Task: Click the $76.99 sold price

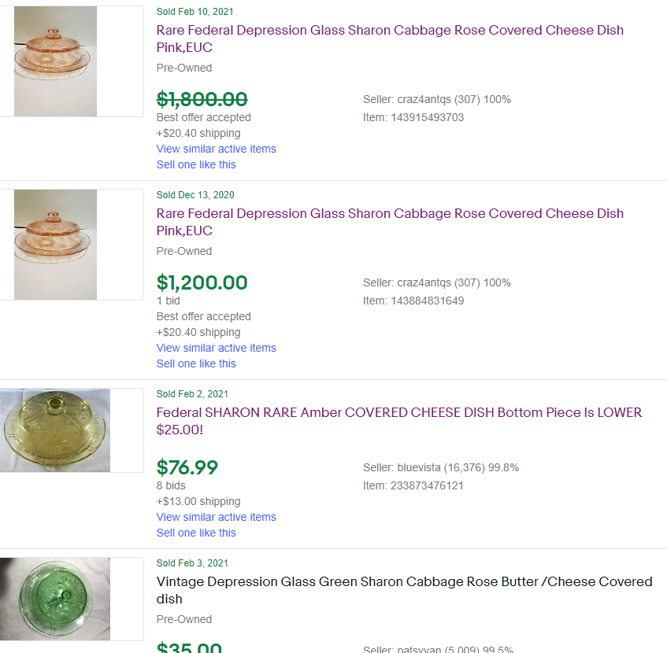Action: click(x=187, y=467)
